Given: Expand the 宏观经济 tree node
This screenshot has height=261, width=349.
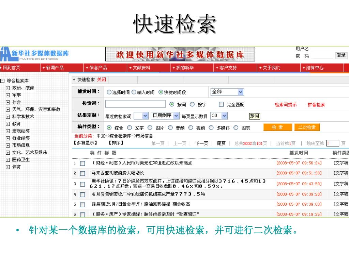Looking at the screenshot, I should [x=8, y=131].
